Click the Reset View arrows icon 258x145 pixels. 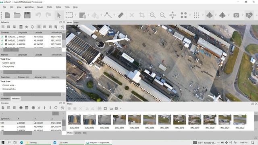click(173, 15)
